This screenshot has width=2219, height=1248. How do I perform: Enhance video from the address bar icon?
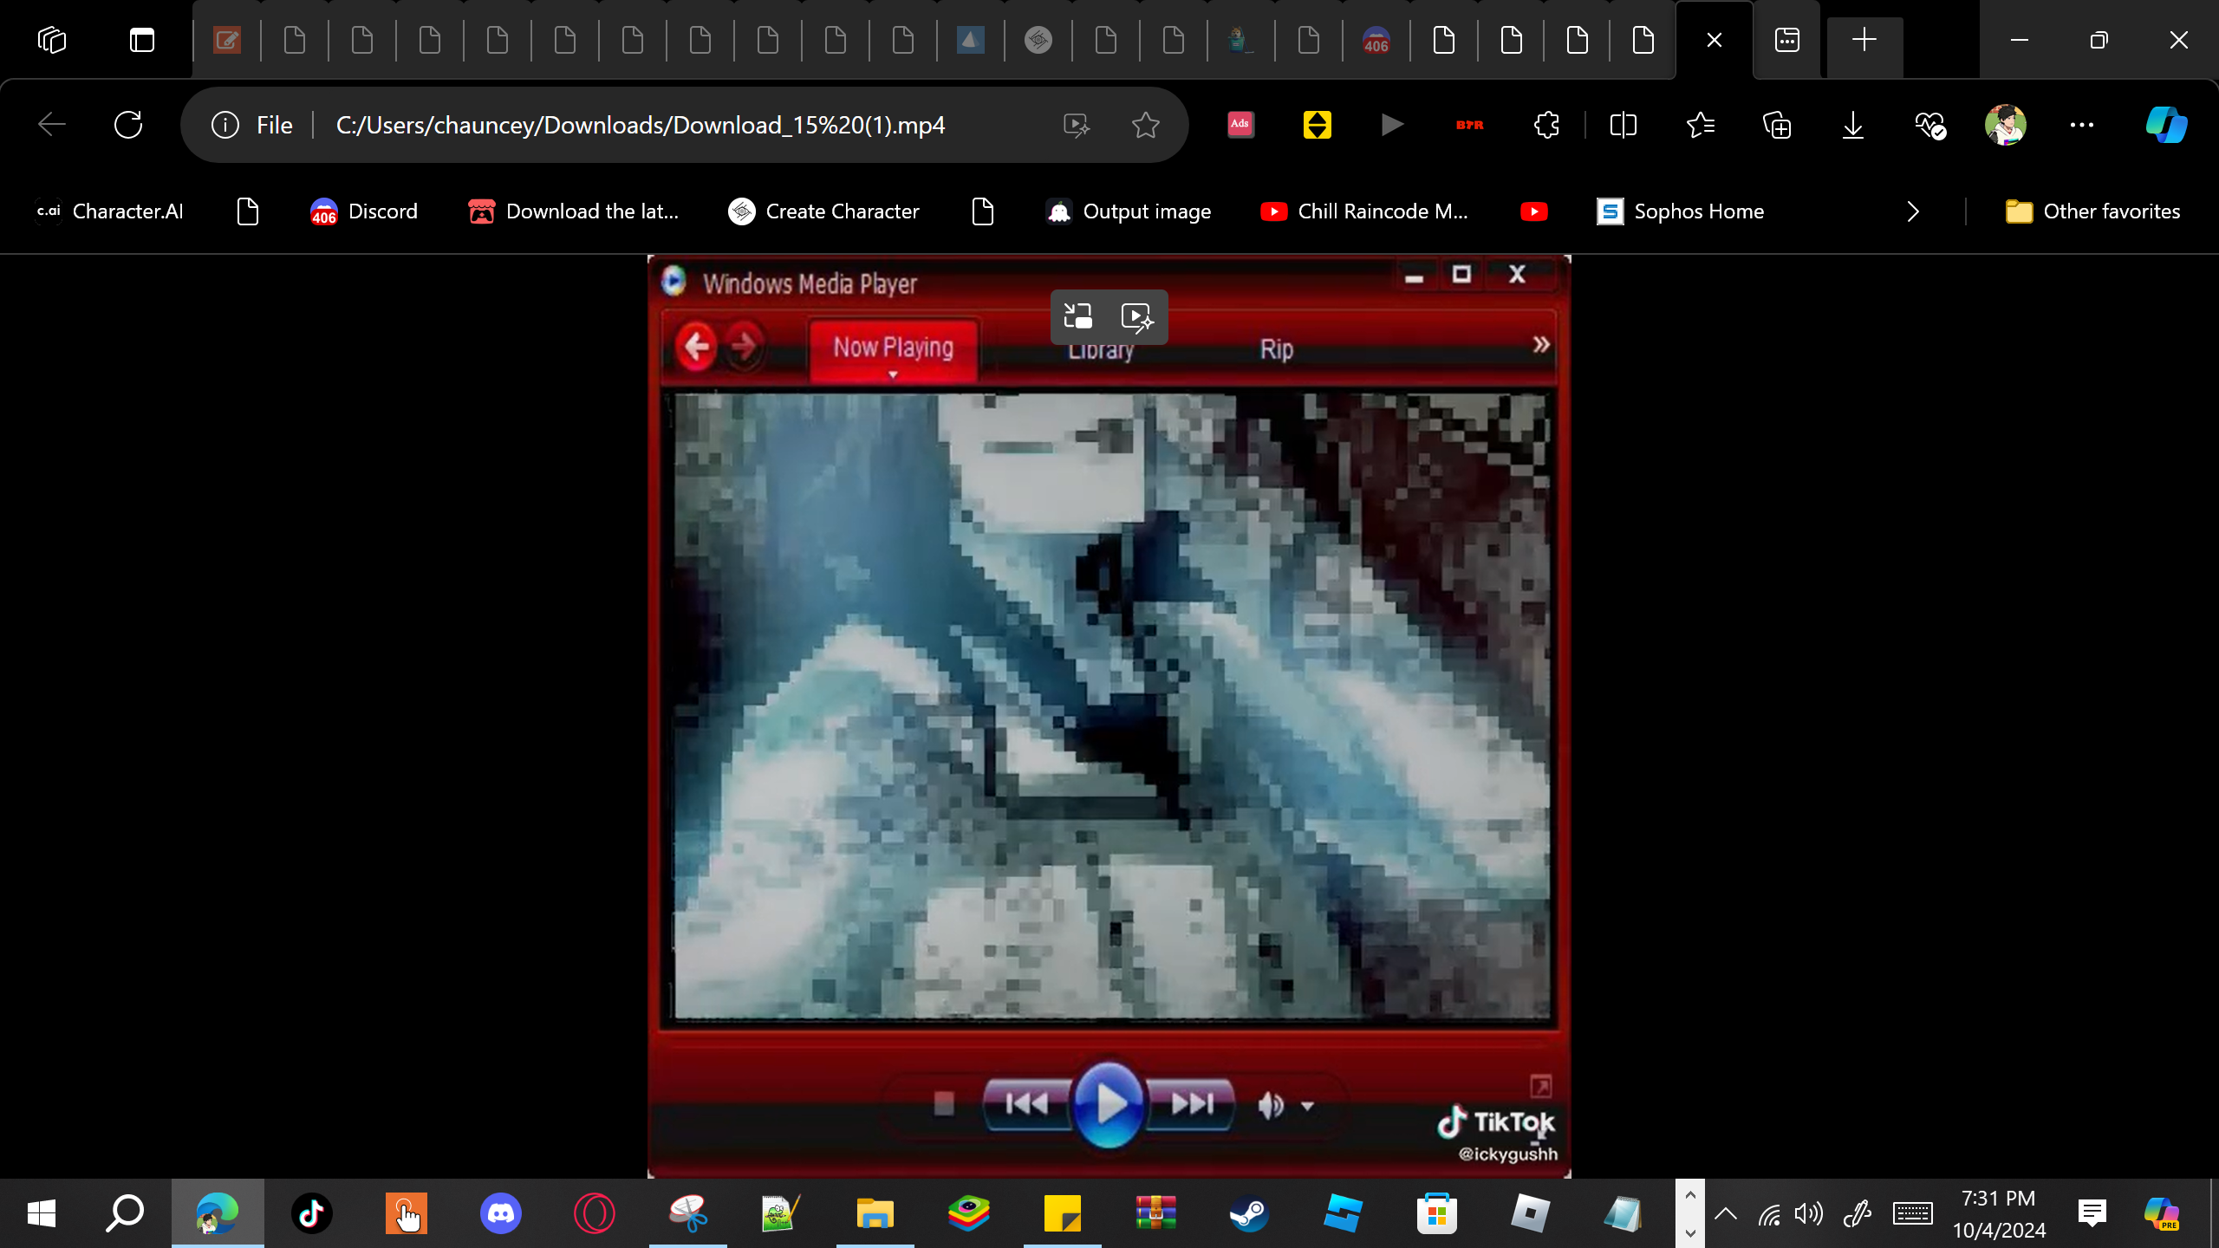tap(1077, 125)
